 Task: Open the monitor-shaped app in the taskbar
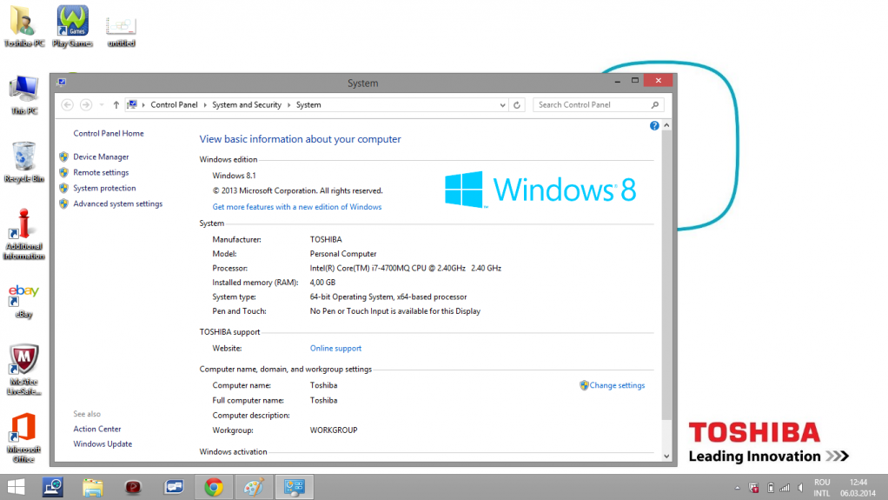click(x=174, y=488)
